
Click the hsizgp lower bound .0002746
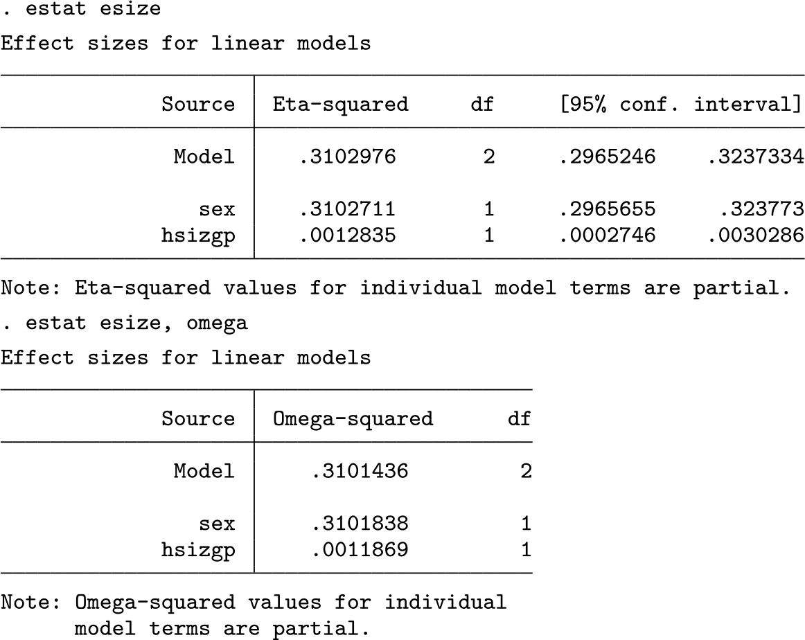coord(606,236)
